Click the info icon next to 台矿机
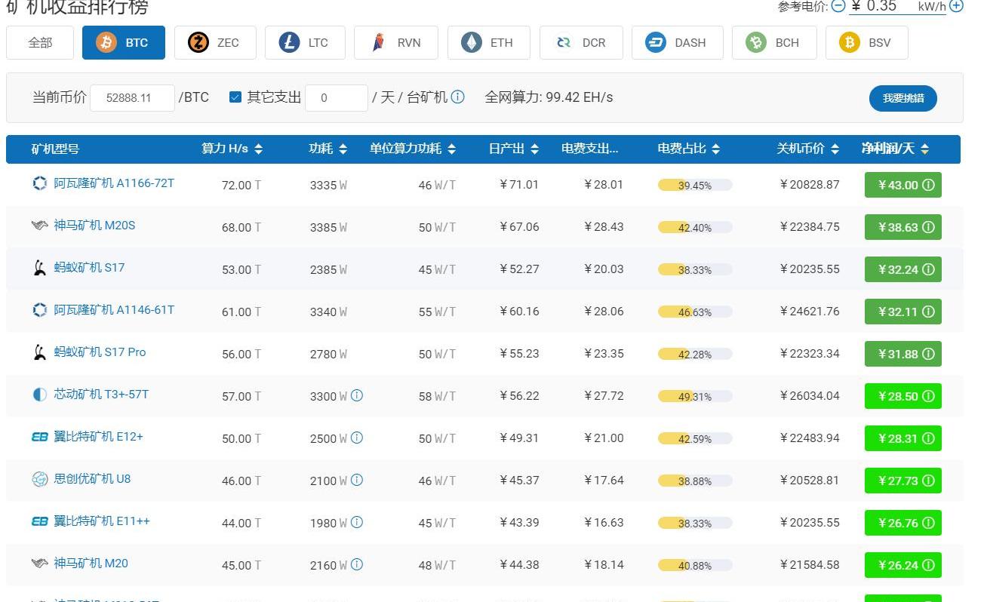Image resolution: width=984 pixels, height=602 pixels. pos(458,97)
